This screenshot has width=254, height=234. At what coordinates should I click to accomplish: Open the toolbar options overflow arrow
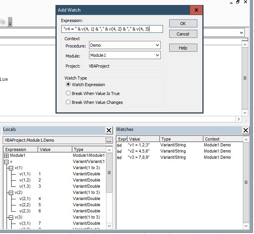pyautogui.click(x=10, y=22)
